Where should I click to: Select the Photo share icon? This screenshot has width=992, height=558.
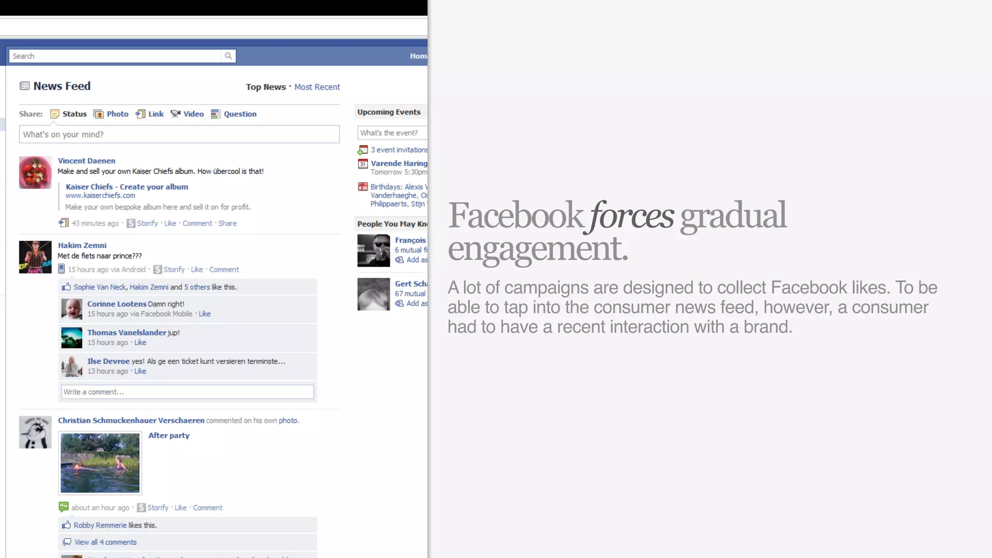(98, 114)
